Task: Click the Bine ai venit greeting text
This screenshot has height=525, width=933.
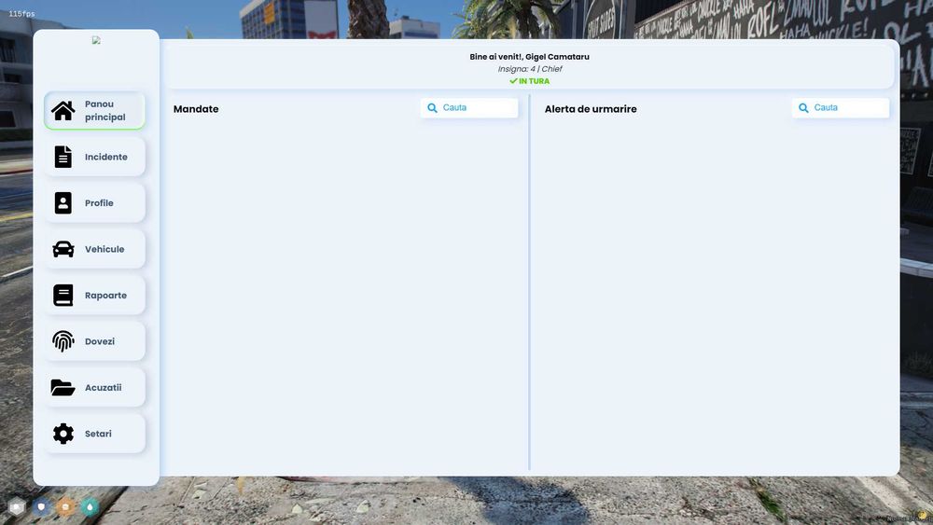Action: click(x=530, y=57)
